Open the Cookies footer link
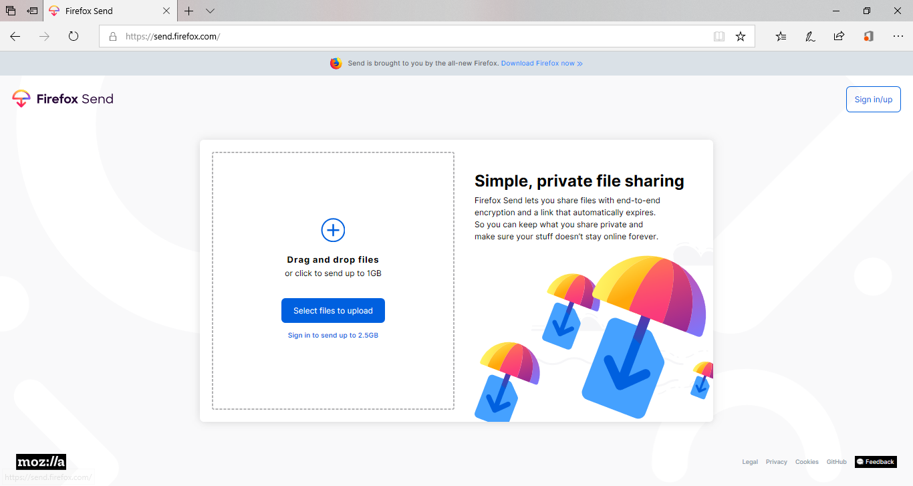Viewport: 913px width, 486px height. click(807, 462)
